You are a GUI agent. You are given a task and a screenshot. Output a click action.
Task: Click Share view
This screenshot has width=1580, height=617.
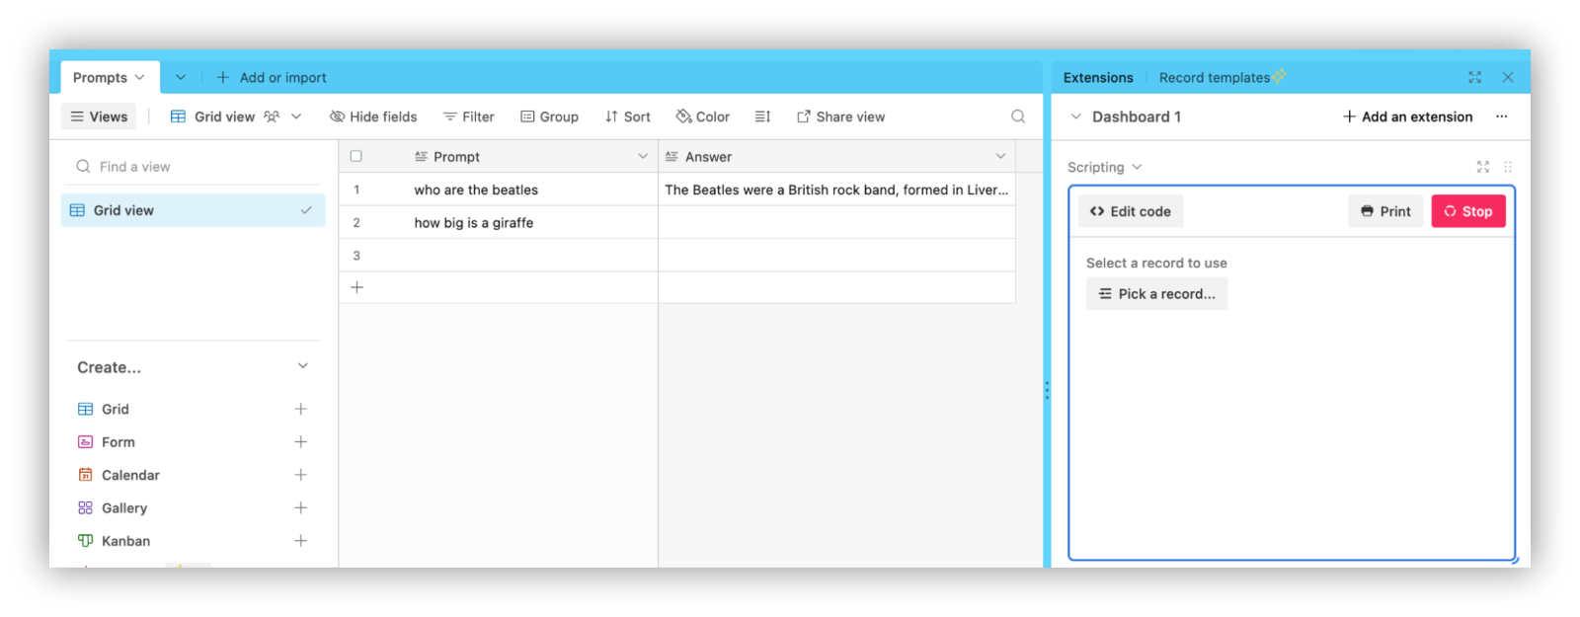click(841, 116)
